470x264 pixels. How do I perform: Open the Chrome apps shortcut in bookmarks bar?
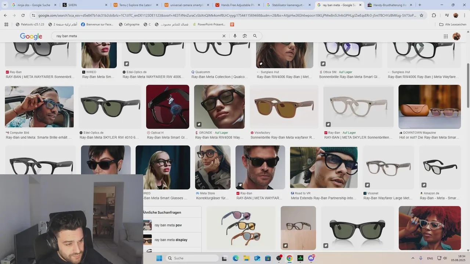(x=6, y=24)
